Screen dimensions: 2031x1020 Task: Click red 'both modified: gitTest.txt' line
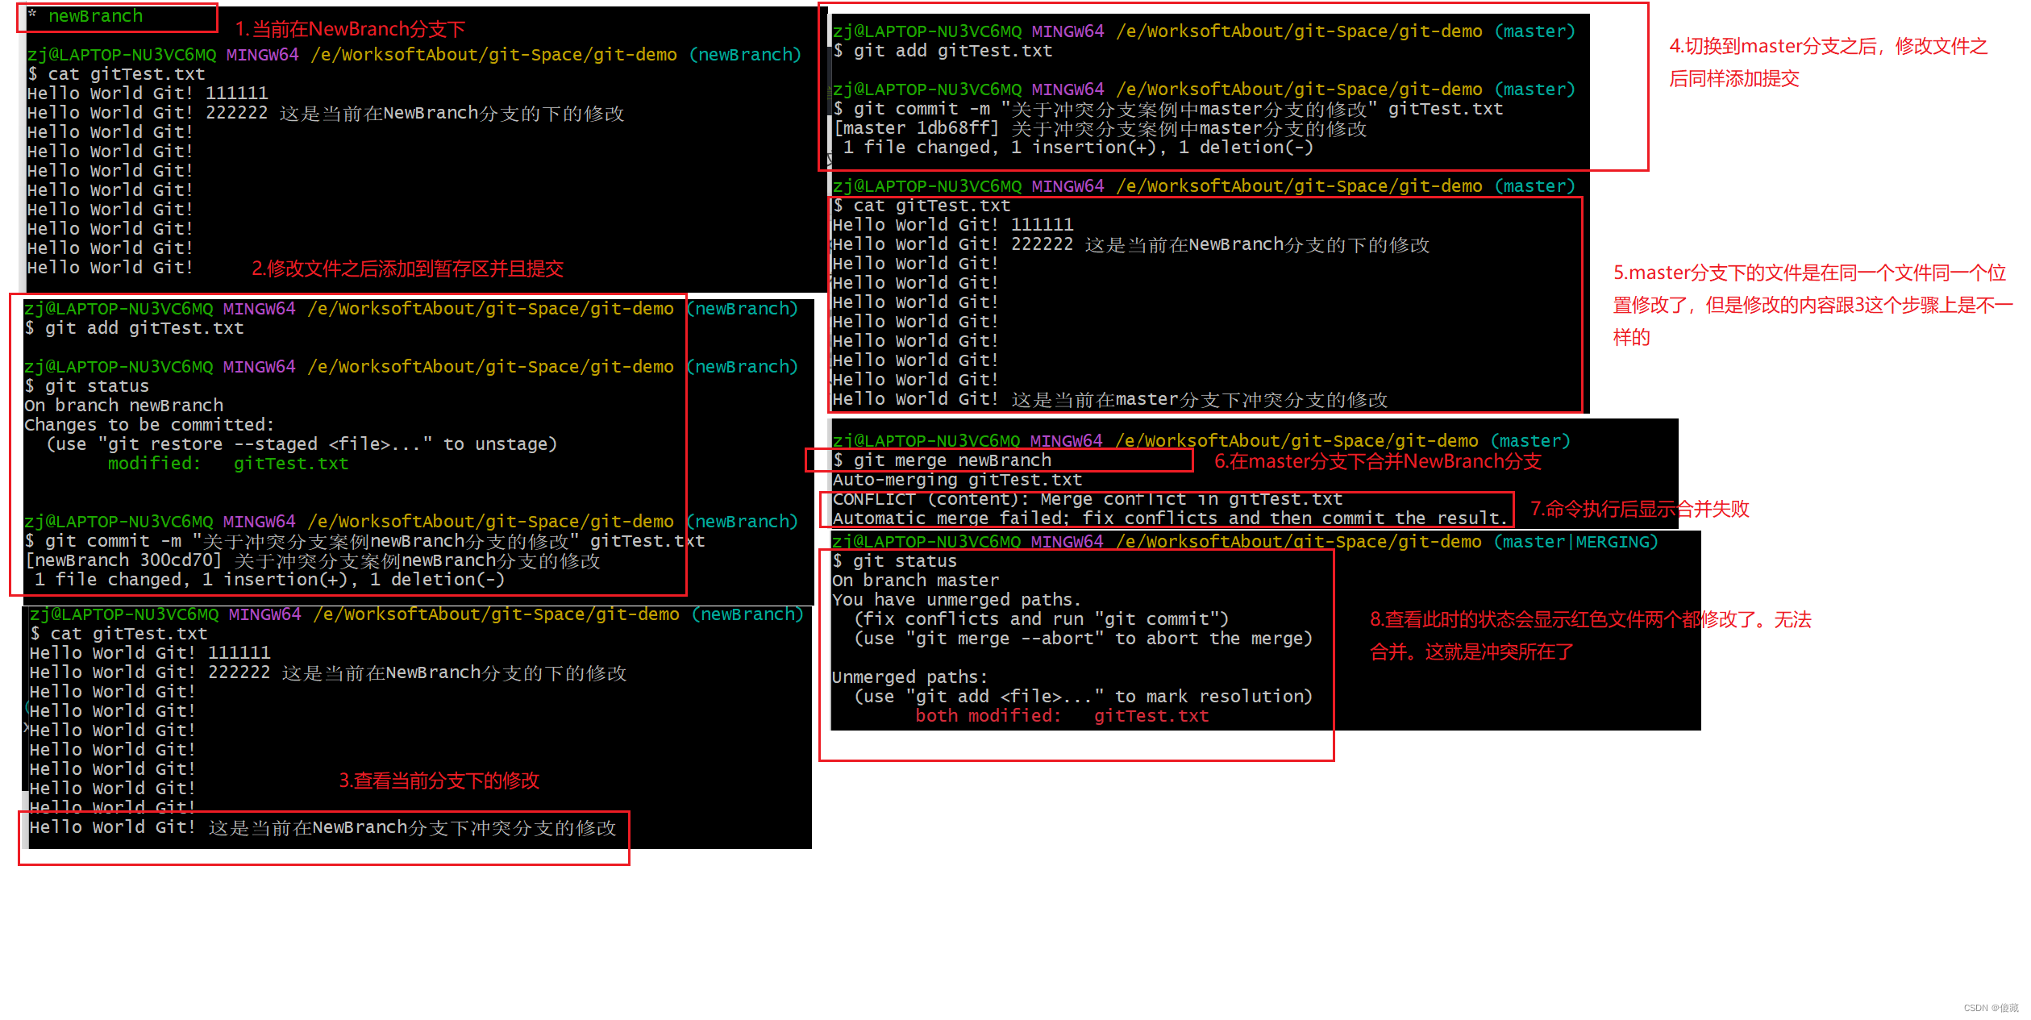(1063, 716)
